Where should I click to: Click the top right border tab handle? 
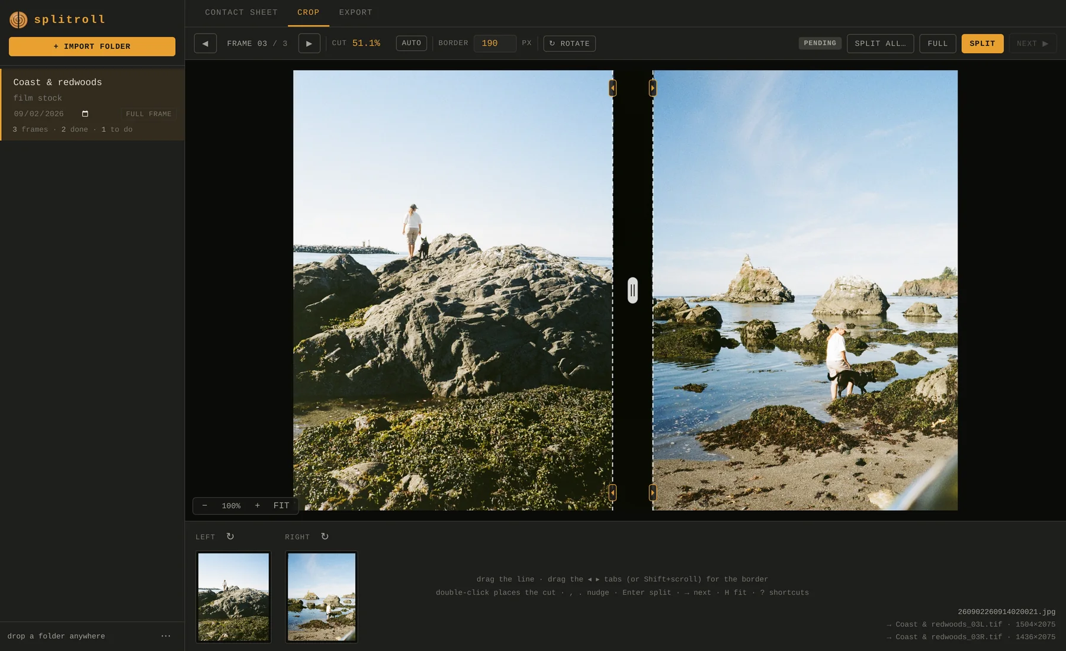click(x=653, y=88)
